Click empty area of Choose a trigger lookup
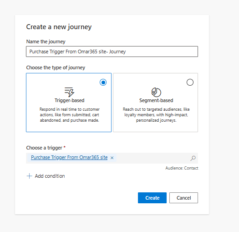Screen dimensions: 239x232 click(x=153, y=158)
